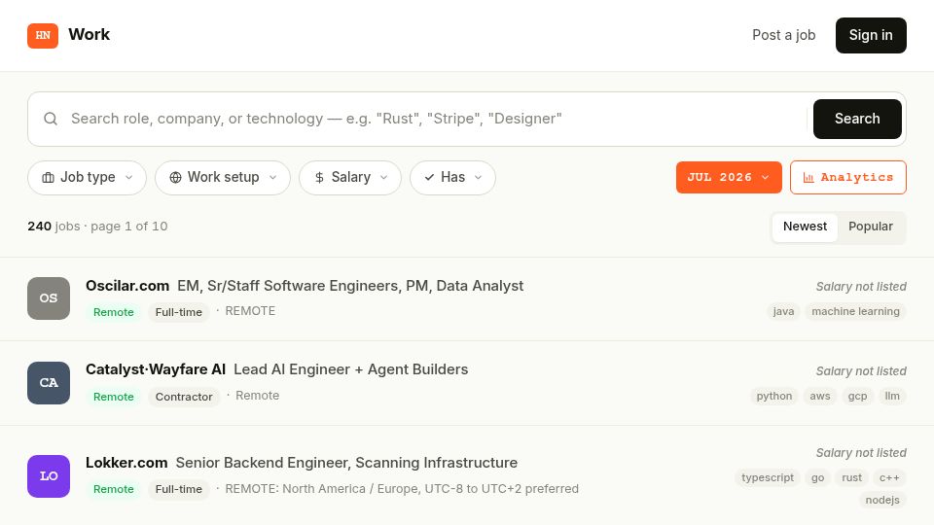Open the Has filter dropdown
The image size is (934, 525).
point(452,177)
